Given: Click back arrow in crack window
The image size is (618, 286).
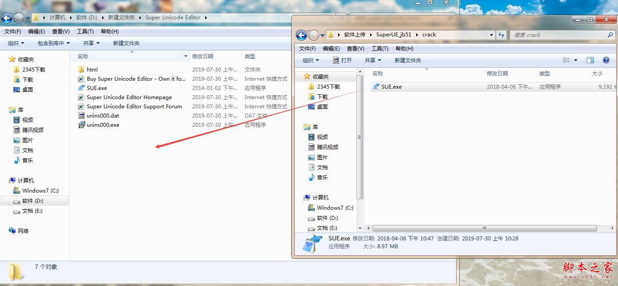Looking at the screenshot, I should click(x=301, y=35).
